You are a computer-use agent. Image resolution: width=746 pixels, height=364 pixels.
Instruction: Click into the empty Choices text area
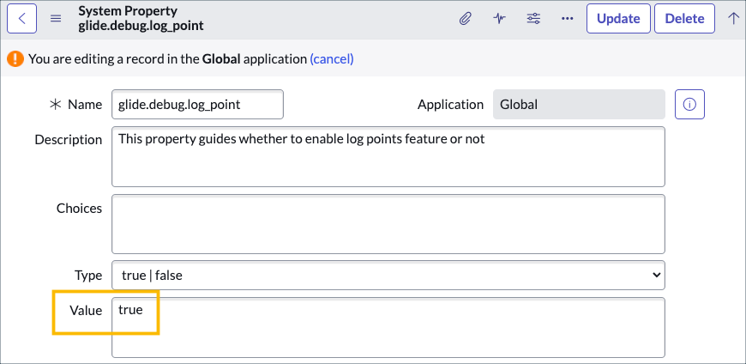click(x=388, y=224)
